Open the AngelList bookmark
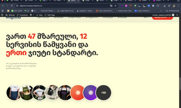181x108 pixels. pos(85,11)
